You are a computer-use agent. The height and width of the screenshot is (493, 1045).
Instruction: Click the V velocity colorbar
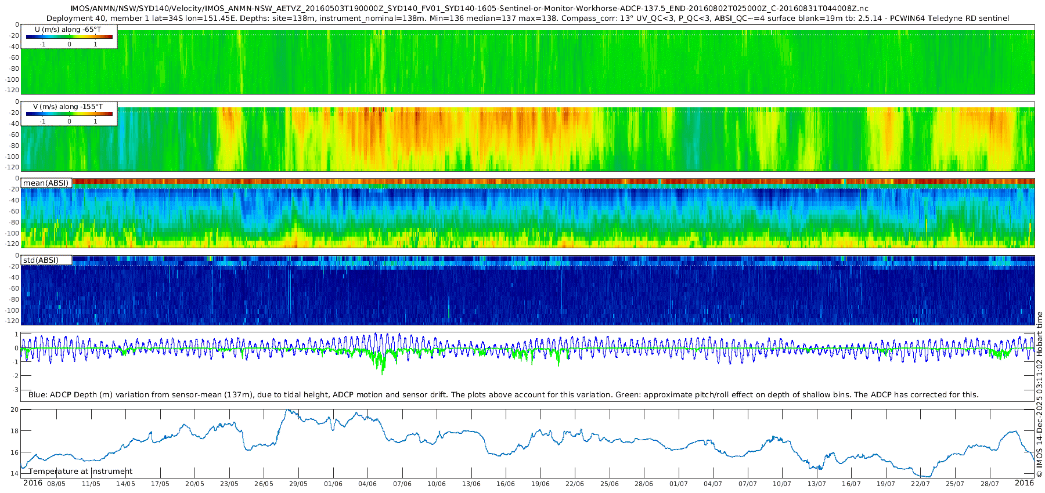tap(69, 114)
